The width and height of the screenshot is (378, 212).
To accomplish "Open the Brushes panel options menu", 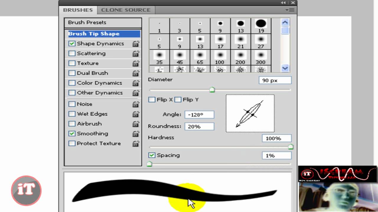I will pyautogui.click(x=290, y=10).
